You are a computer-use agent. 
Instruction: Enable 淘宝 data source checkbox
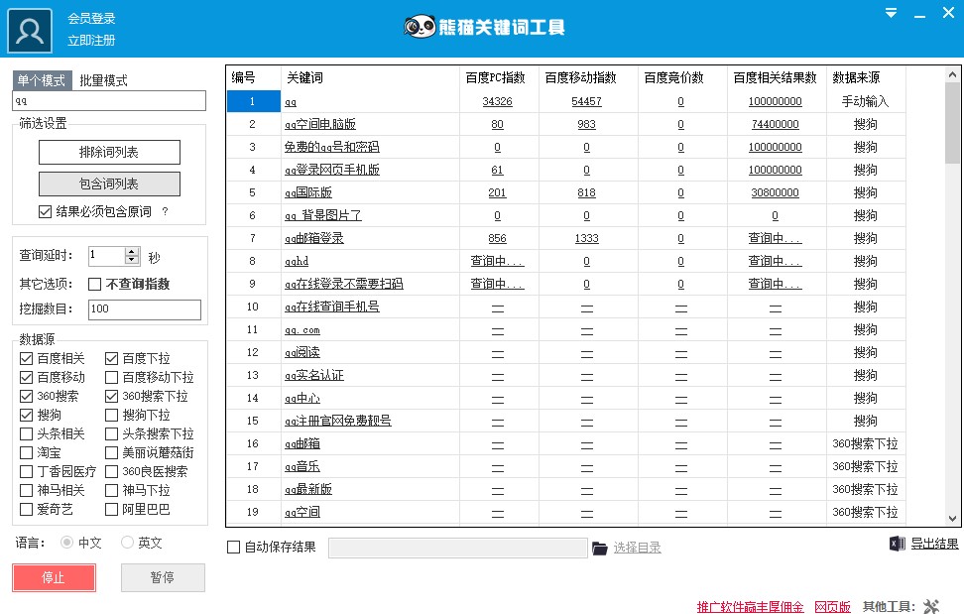(x=26, y=453)
